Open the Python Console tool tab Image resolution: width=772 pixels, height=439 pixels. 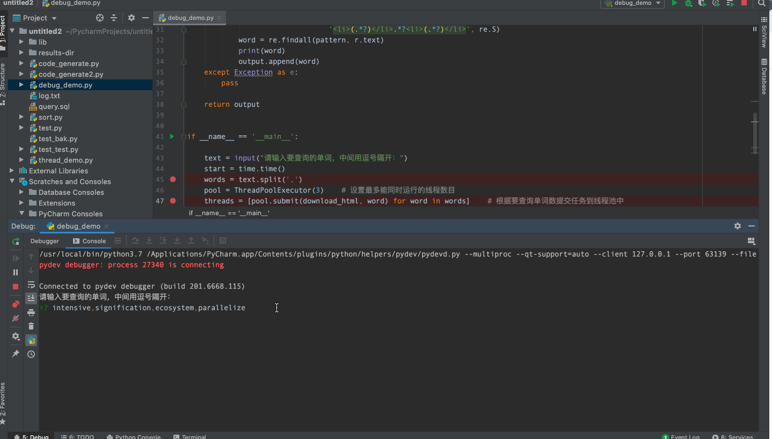coord(134,436)
